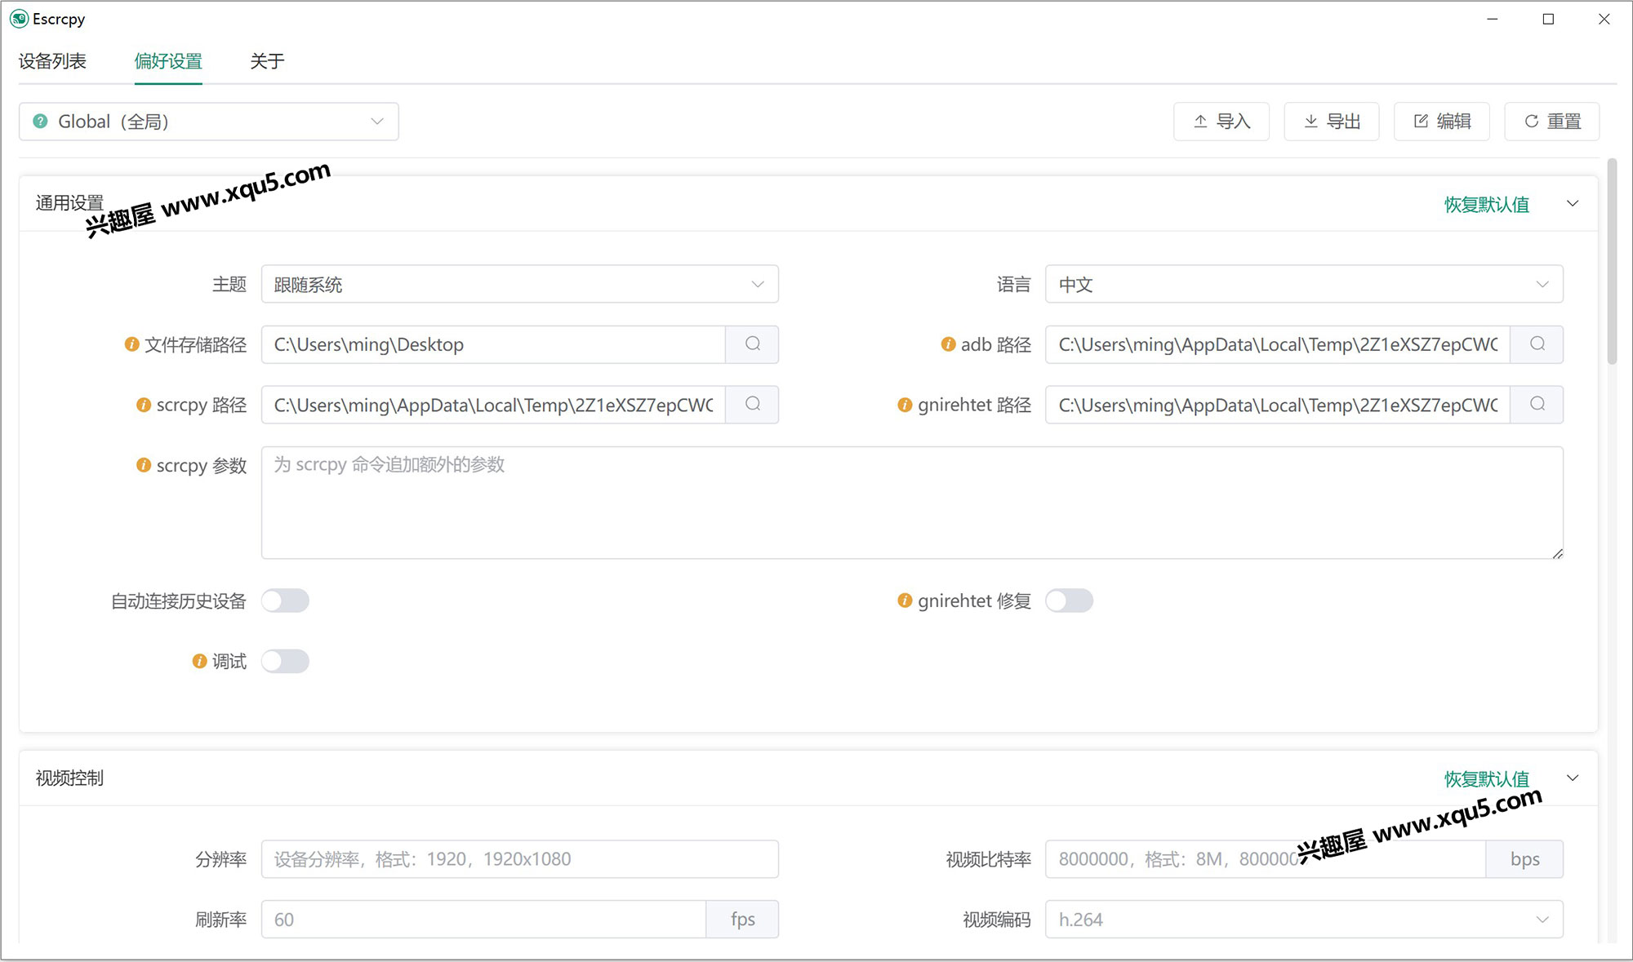Select the 偏好设置 tab
1633x962 pixels.
(x=168, y=61)
